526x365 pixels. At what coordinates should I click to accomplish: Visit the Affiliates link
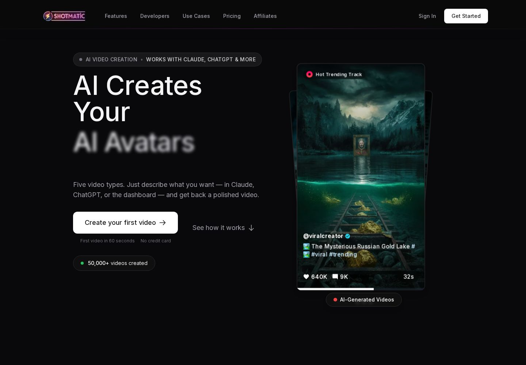pyautogui.click(x=265, y=16)
